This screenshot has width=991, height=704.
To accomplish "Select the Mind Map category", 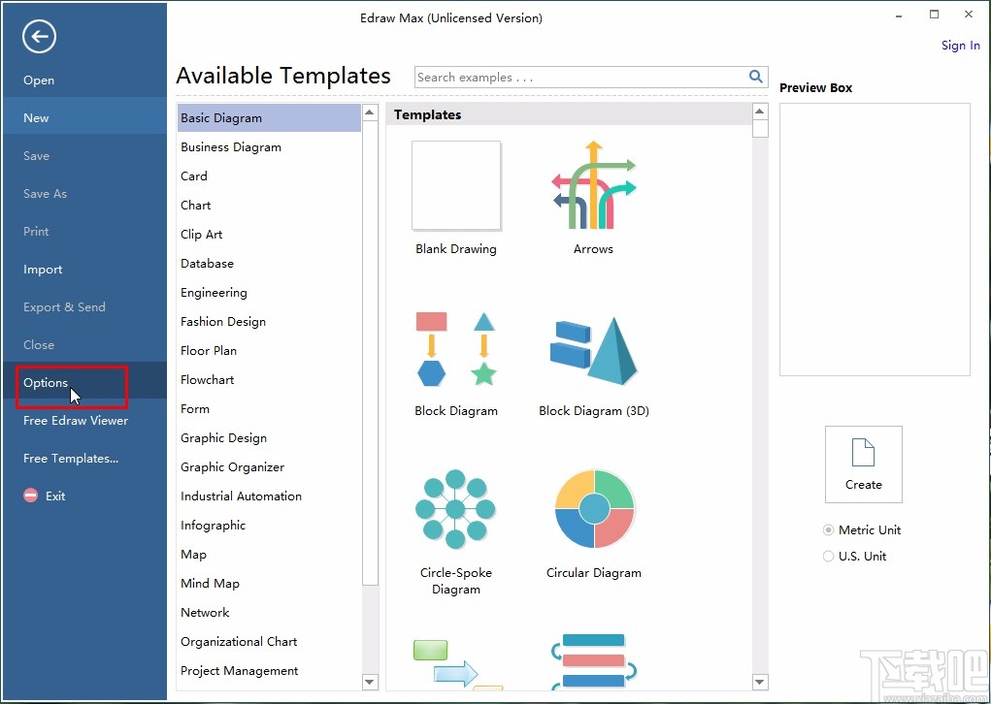I will pyautogui.click(x=269, y=583).
